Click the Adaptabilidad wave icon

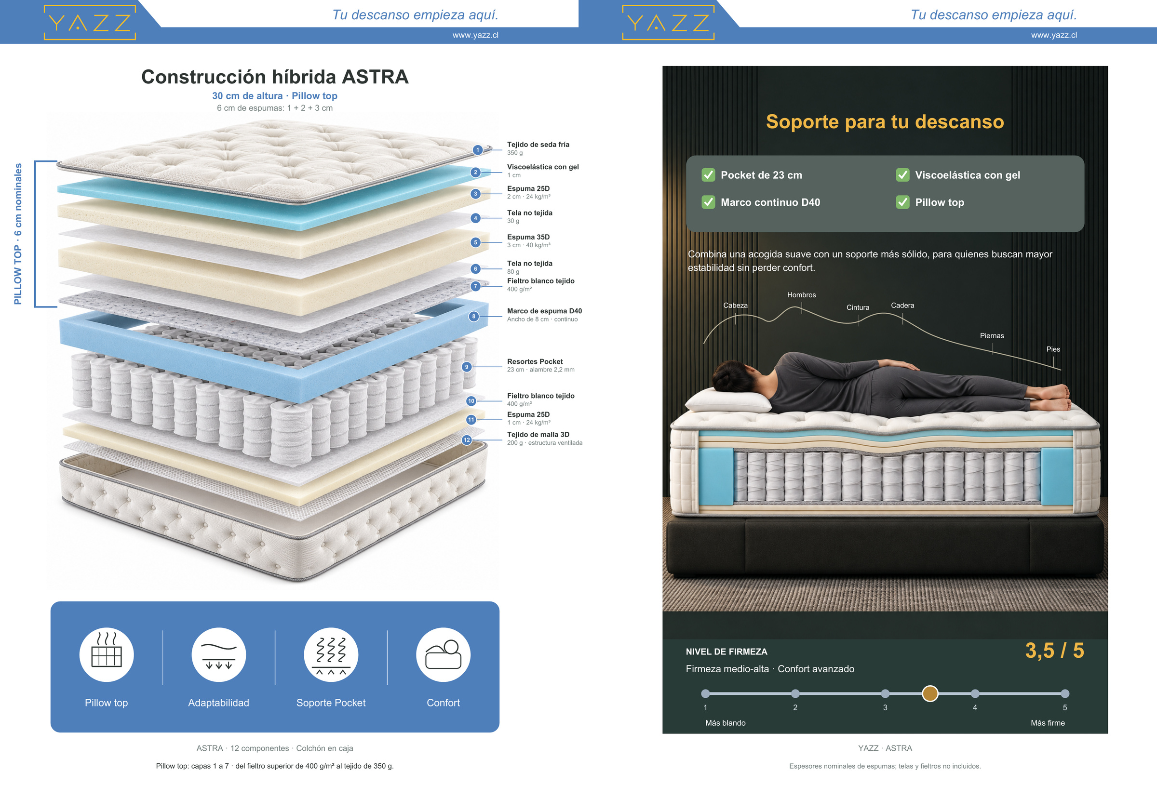tap(218, 654)
